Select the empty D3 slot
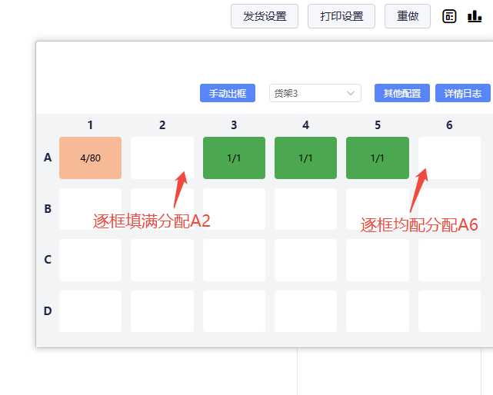The image size is (493, 395). coord(234,310)
